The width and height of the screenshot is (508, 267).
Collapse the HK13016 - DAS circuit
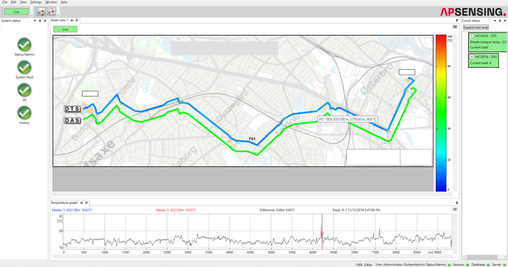click(x=472, y=57)
